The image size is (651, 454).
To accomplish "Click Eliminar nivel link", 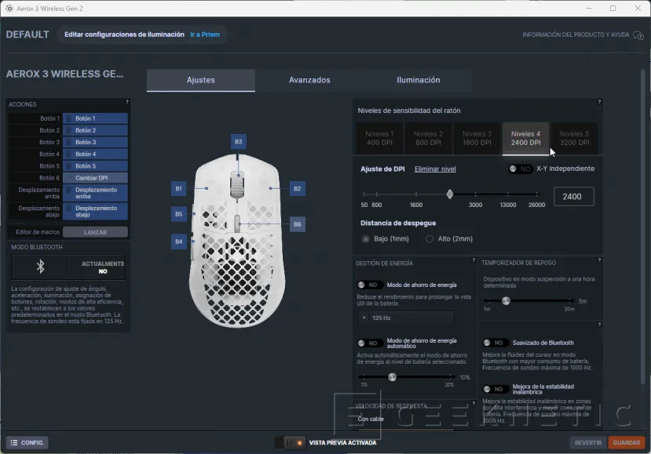I will point(435,169).
